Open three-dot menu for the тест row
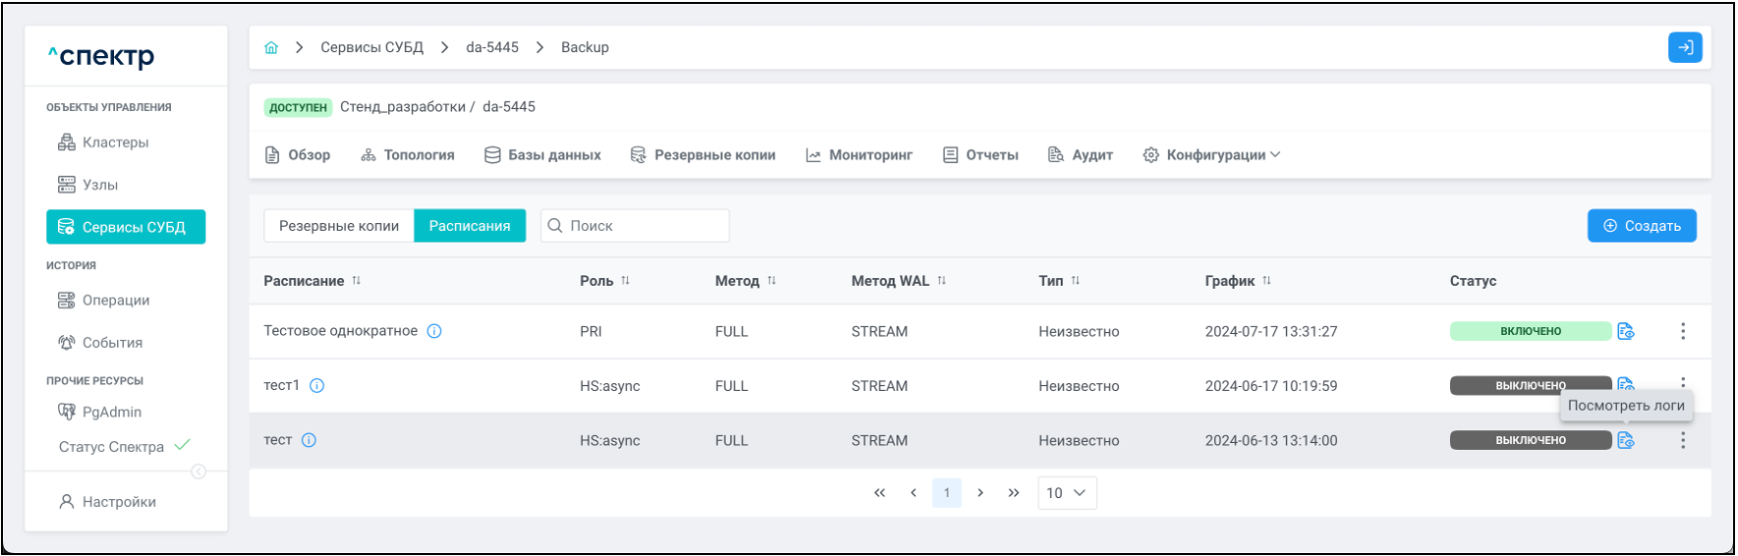The image size is (1738, 556). click(x=1683, y=440)
